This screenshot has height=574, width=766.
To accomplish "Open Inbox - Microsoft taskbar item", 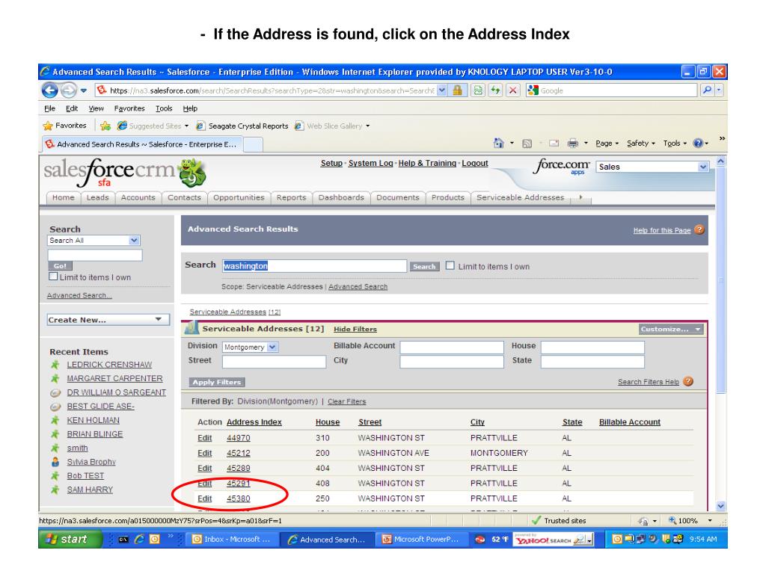I will point(233,540).
